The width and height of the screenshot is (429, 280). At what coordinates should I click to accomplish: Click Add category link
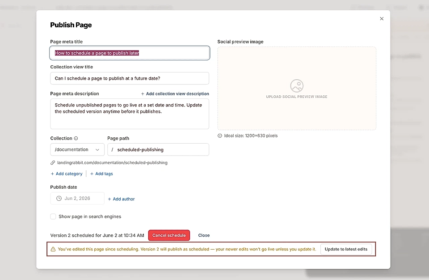(67, 174)
